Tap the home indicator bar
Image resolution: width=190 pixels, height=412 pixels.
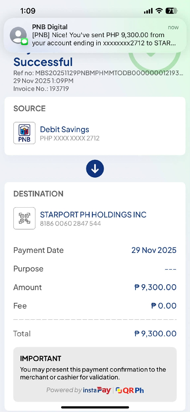click(x=95, y=407)
